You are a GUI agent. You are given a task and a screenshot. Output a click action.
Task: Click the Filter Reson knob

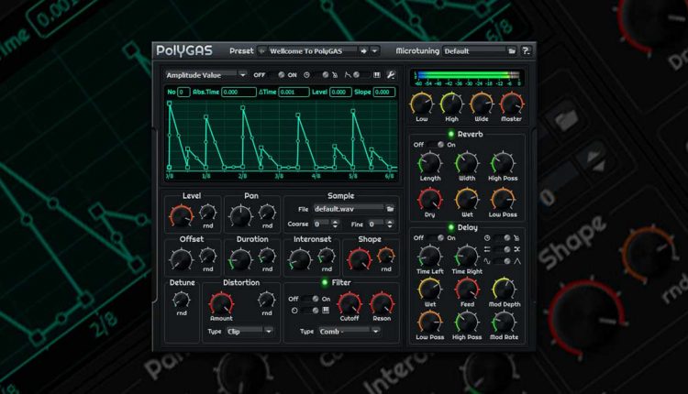[382, 303]
